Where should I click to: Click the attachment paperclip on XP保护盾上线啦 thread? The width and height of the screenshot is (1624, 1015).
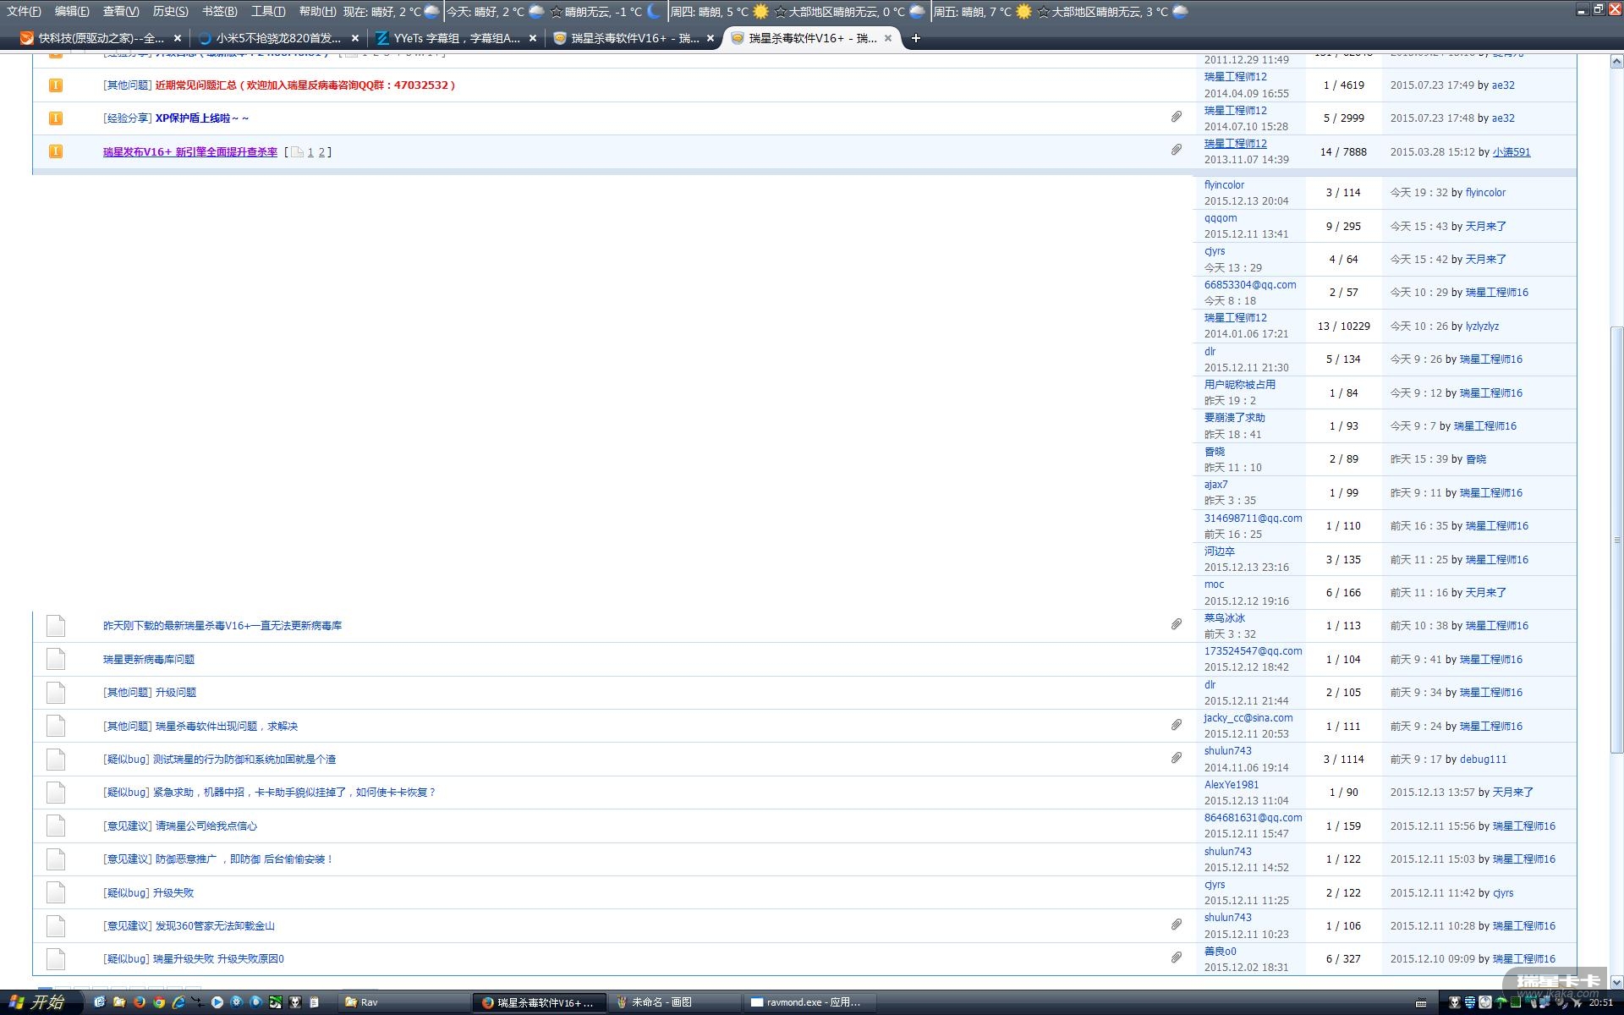[1176, 117]
